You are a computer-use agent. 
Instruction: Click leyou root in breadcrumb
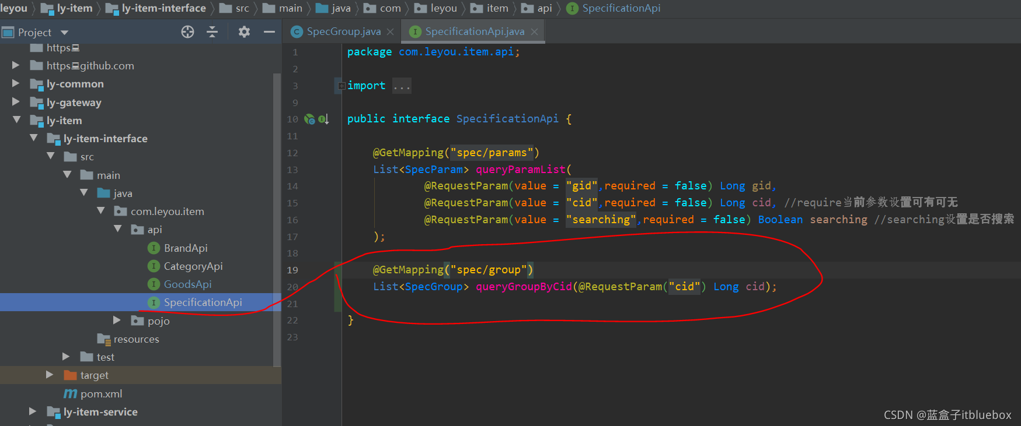click(x=13, y=8)
